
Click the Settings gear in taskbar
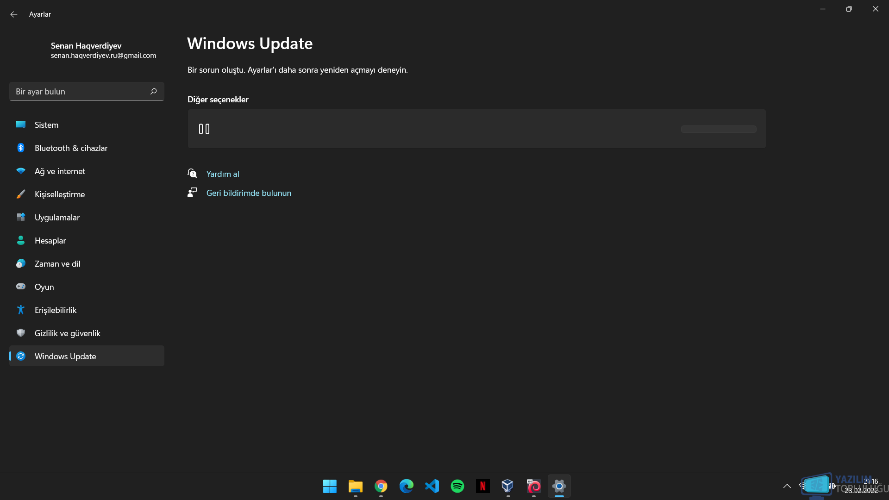click(559, 486)
